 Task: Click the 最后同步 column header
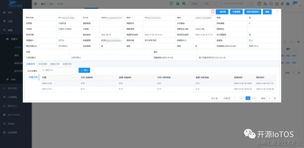click(x=260, y=78)
